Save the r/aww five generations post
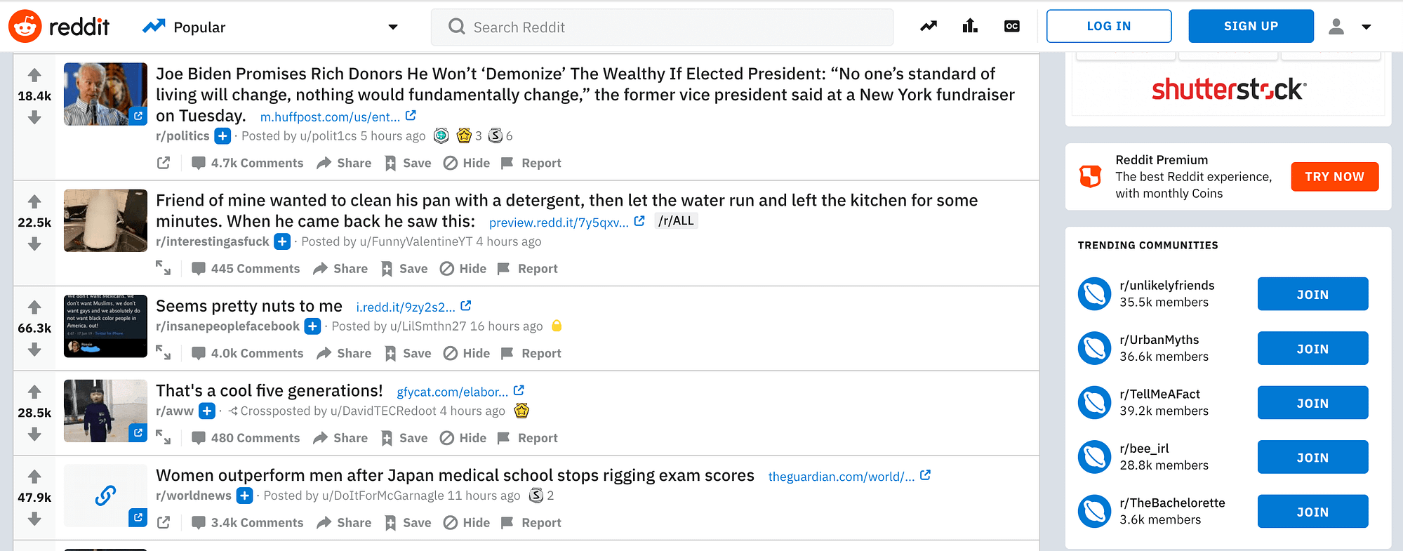The width and height of the screenshot is (1403, 551). pyautogui.click(x=405, y=438)
